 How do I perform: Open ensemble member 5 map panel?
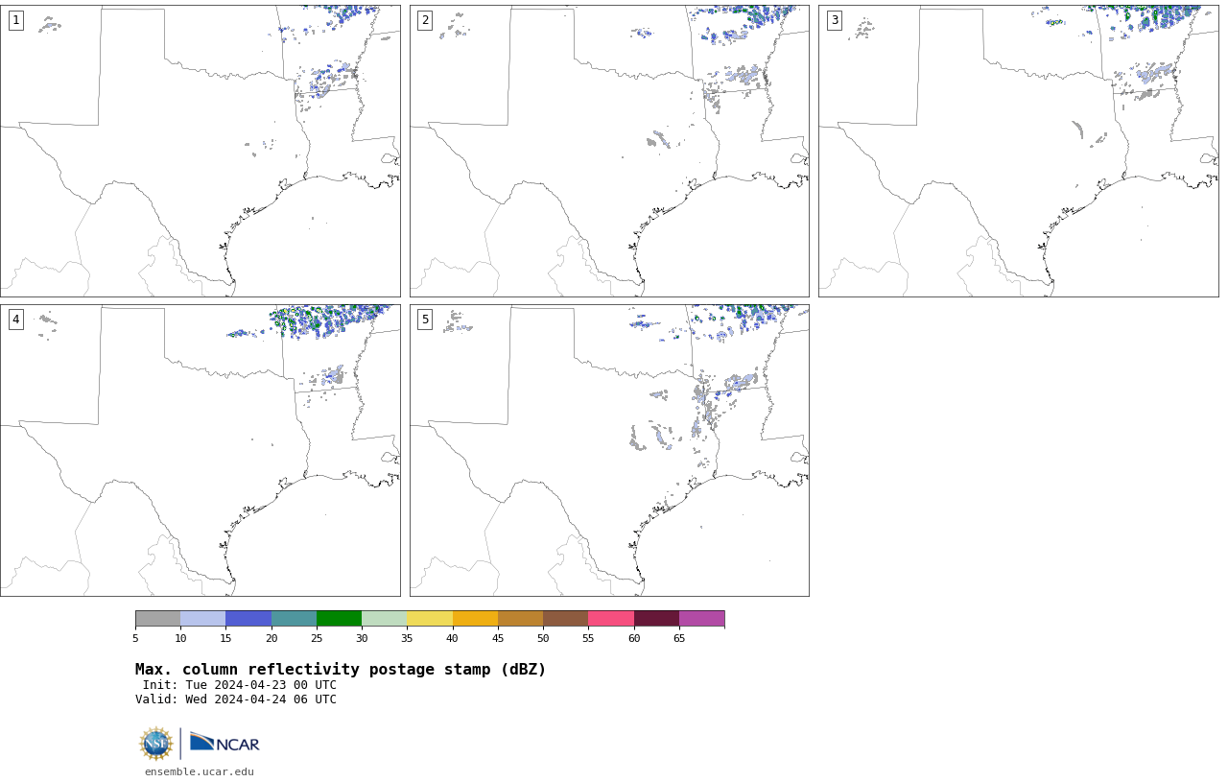pyautogui.click(x=609, y=450)
